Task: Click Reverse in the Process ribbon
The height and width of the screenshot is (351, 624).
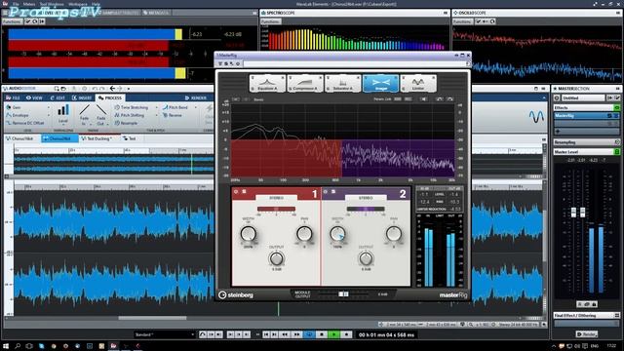Action: click(x=173, y=115)
